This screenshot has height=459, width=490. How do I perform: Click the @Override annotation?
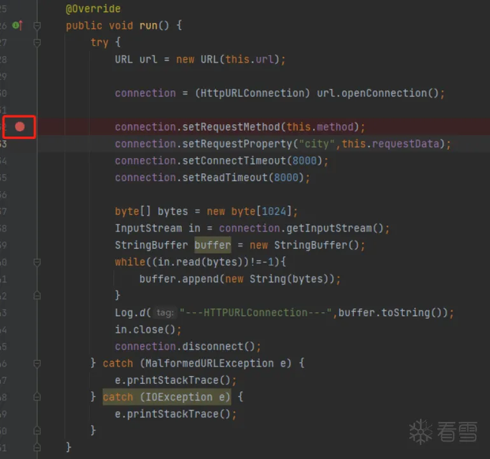pos(93,9)
